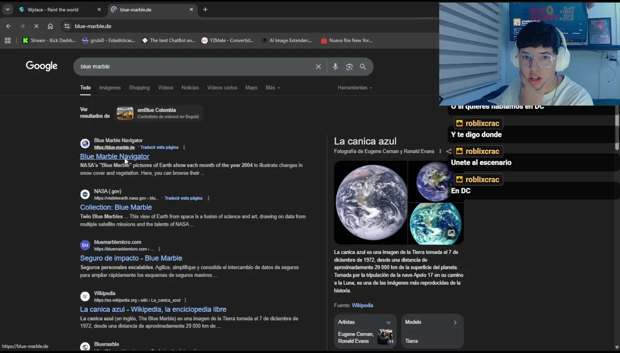Open options menu for Wikipedia result
The image size is (620, 353).
185,300
